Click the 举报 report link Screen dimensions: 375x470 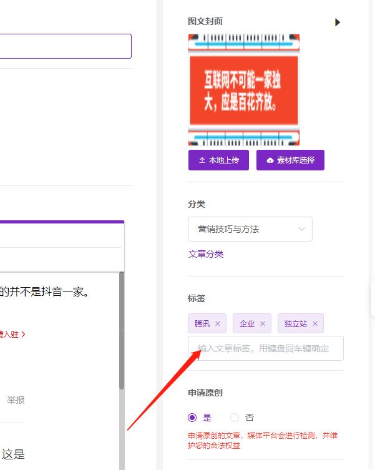click(x=16, y=400)
